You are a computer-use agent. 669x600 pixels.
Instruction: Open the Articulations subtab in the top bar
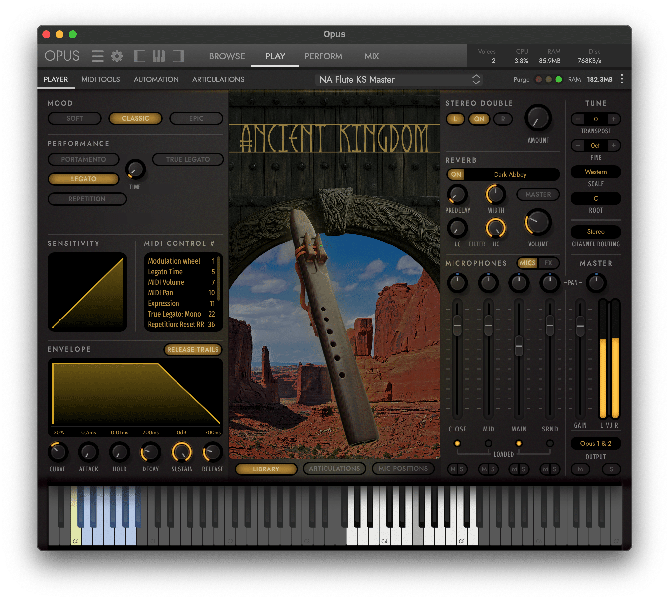coord(218,79)
